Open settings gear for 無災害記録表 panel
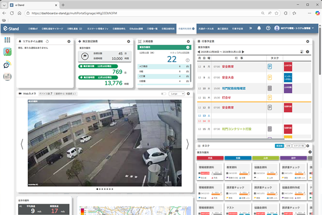This screenshot has width=322, height=215. 129,41
